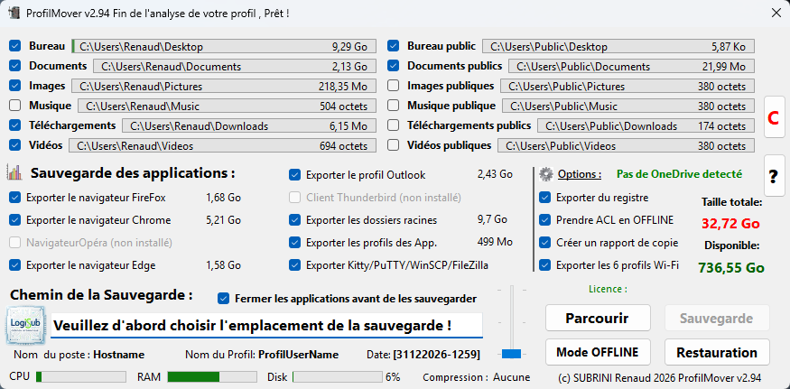This screenshot has width=790, height=389.
Task: Uncheck Bureau public checkbox
Action: click(394, 46)
